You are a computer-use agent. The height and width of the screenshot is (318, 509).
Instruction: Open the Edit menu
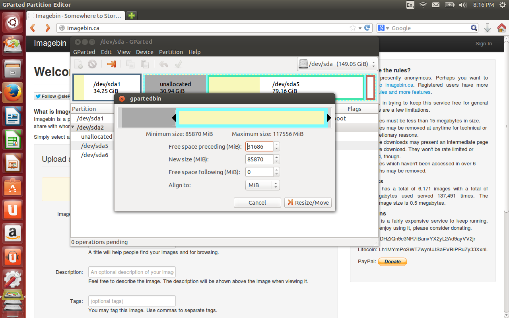coord(106,52)
